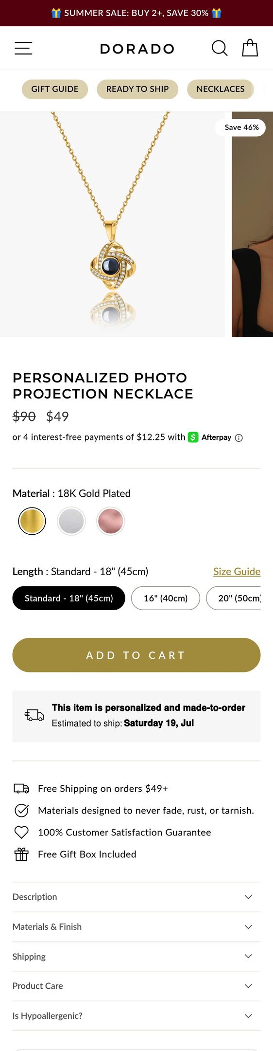Open the Ready To Ship category tab
The width and height of the screenshot is (273, 1051).
[x=137, y=89]
